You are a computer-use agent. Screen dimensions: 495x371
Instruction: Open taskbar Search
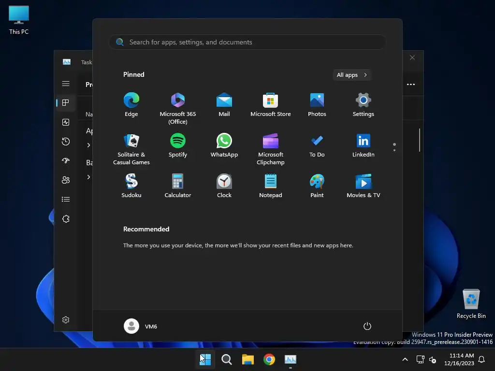click(226, 359)
